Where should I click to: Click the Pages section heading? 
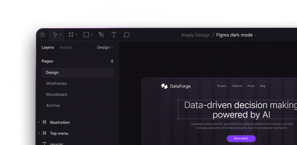47,61
